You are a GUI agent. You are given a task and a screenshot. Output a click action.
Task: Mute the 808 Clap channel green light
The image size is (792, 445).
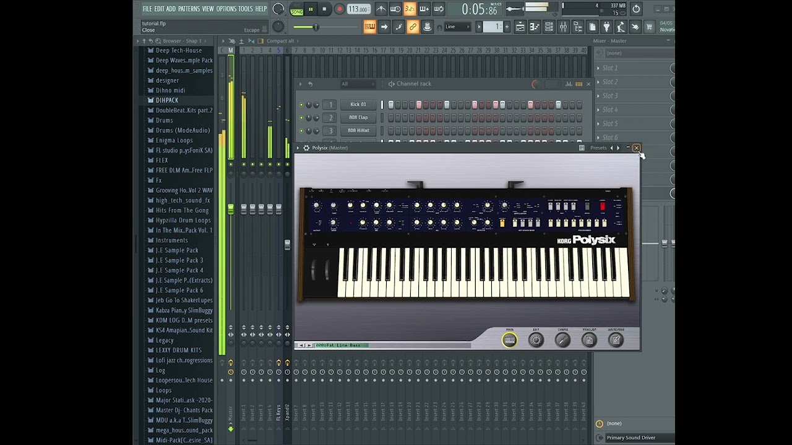[301, 117]
